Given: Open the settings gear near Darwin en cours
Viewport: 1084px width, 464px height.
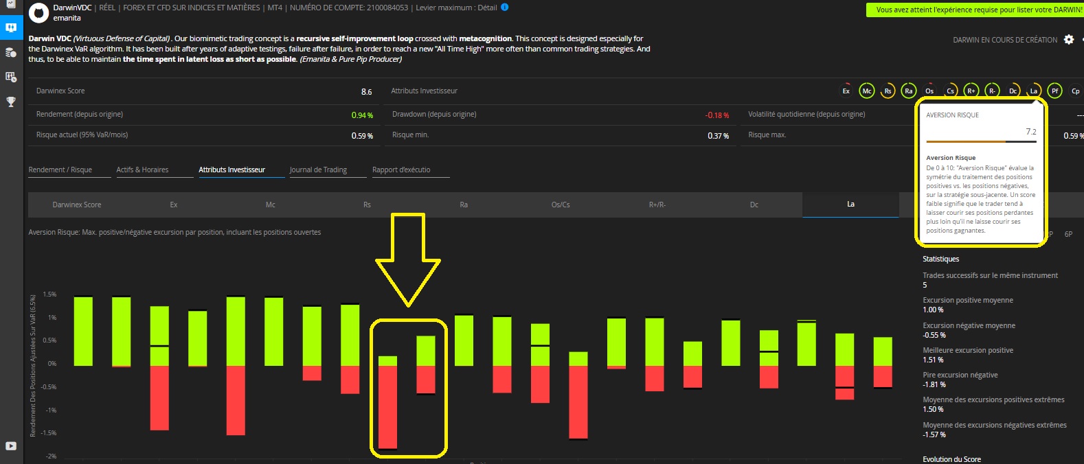Looking at the screenshot, I should pos(1068,40).
